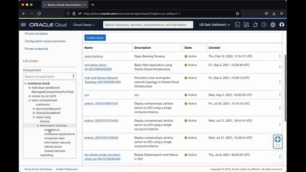This screenshot has height=172, width=306.
Task: Reload the page with refresh icon
Action: tap(39, 14)
